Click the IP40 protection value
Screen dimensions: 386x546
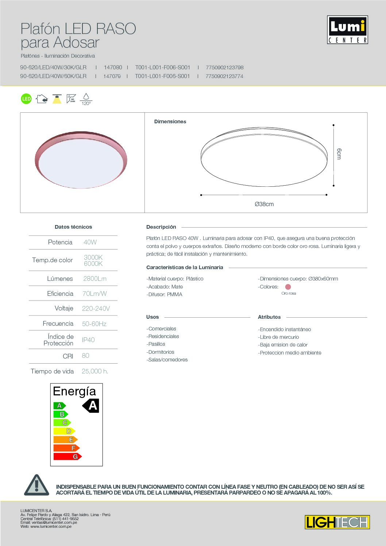click(88, 340)
